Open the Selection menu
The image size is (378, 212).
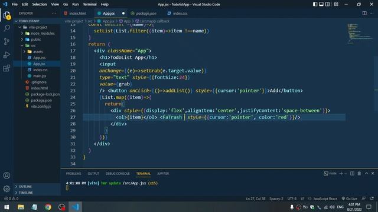[x=40, y=4]
